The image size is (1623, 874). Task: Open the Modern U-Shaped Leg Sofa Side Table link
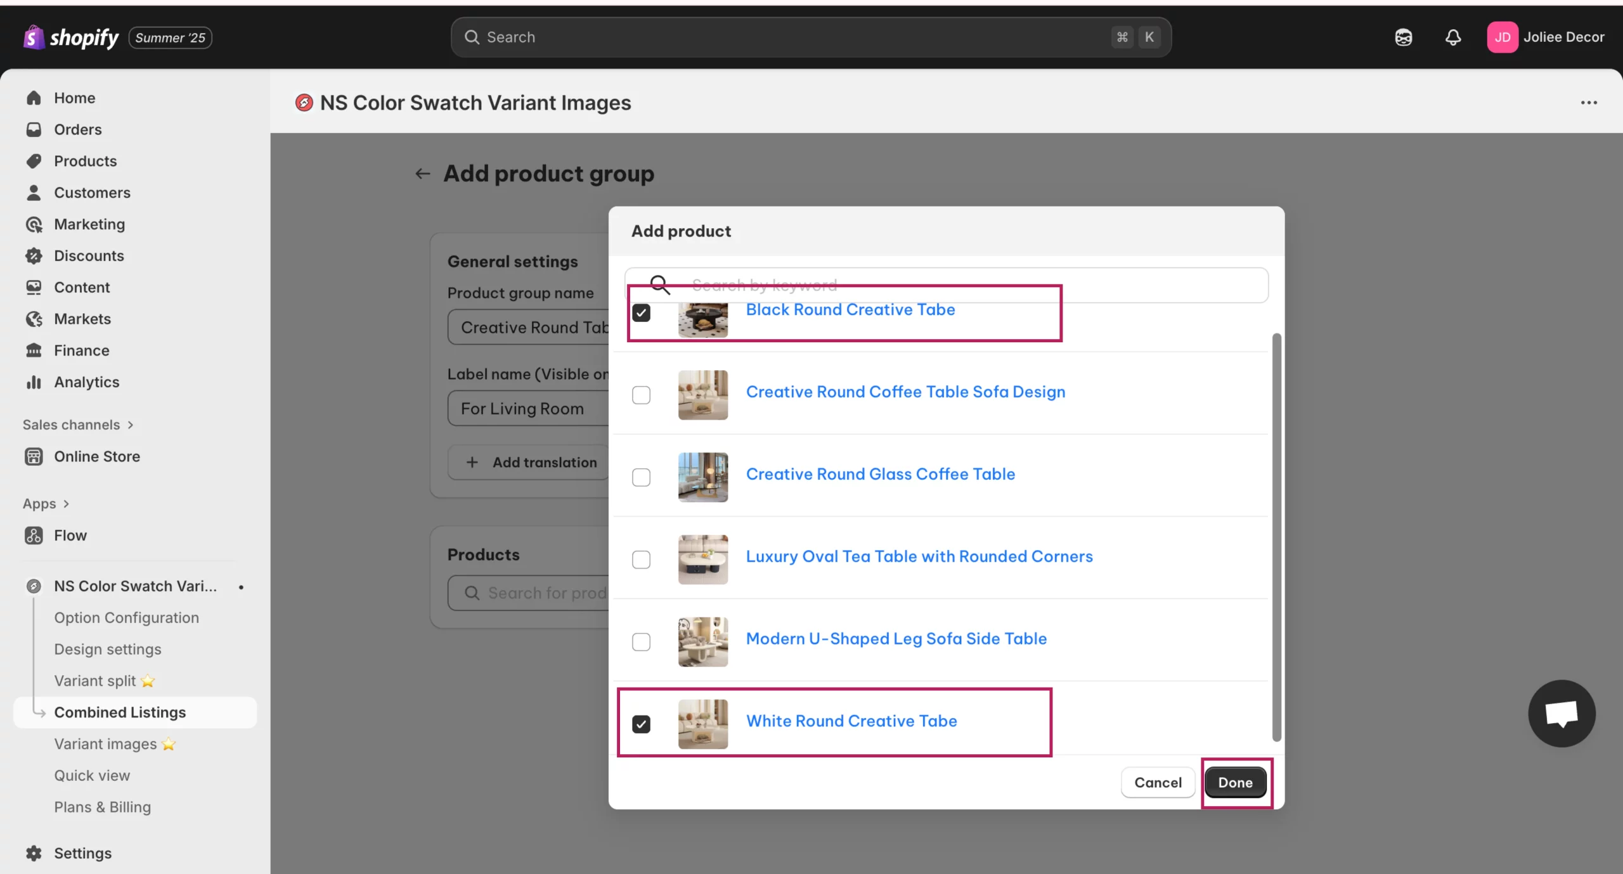point(896,639)
